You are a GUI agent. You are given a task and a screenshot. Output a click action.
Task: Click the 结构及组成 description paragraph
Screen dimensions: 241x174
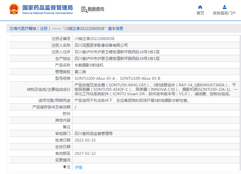click(156, 90)
